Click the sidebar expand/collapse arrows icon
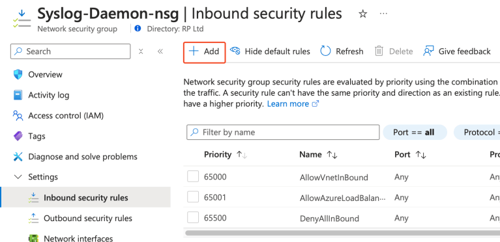The height and width of the screenshot is (242, 500). (x=141, y=51)
